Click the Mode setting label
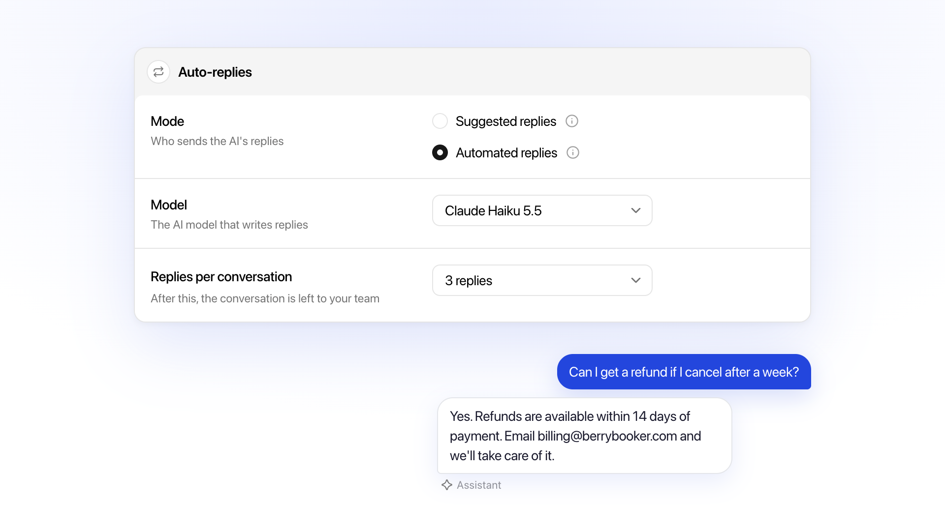The width and height of the screenshot is (945, 531). [x=167, y=121]
